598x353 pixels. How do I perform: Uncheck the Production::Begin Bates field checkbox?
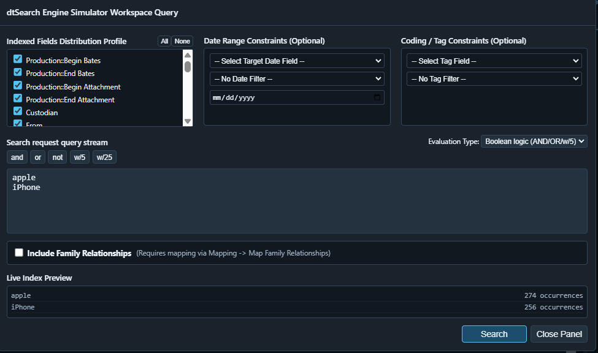[18, 59]
